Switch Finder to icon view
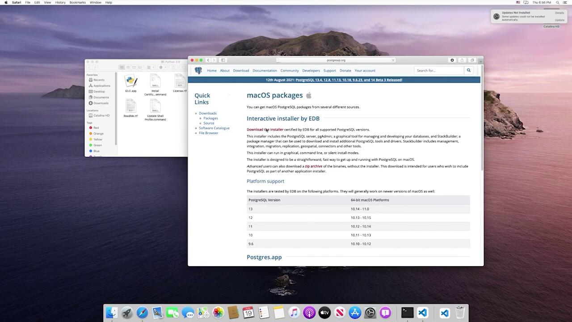The image size is (572, 322). [x=122, y=68]
